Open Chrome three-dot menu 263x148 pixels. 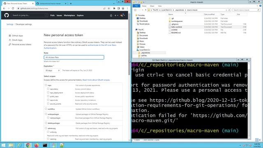pyautogui.click(x=127, y=8)
